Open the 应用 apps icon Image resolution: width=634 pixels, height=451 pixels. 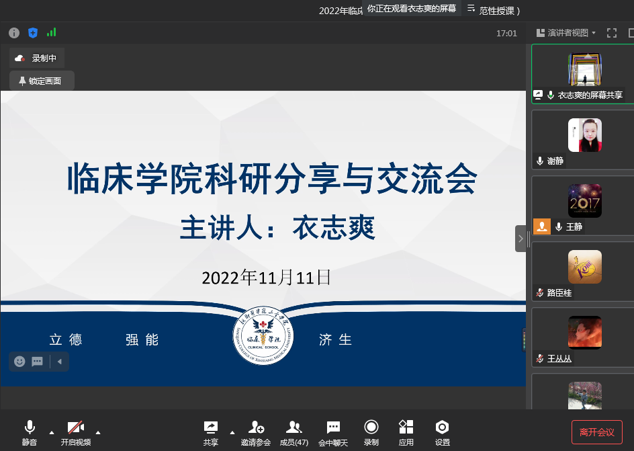(406, 432)
